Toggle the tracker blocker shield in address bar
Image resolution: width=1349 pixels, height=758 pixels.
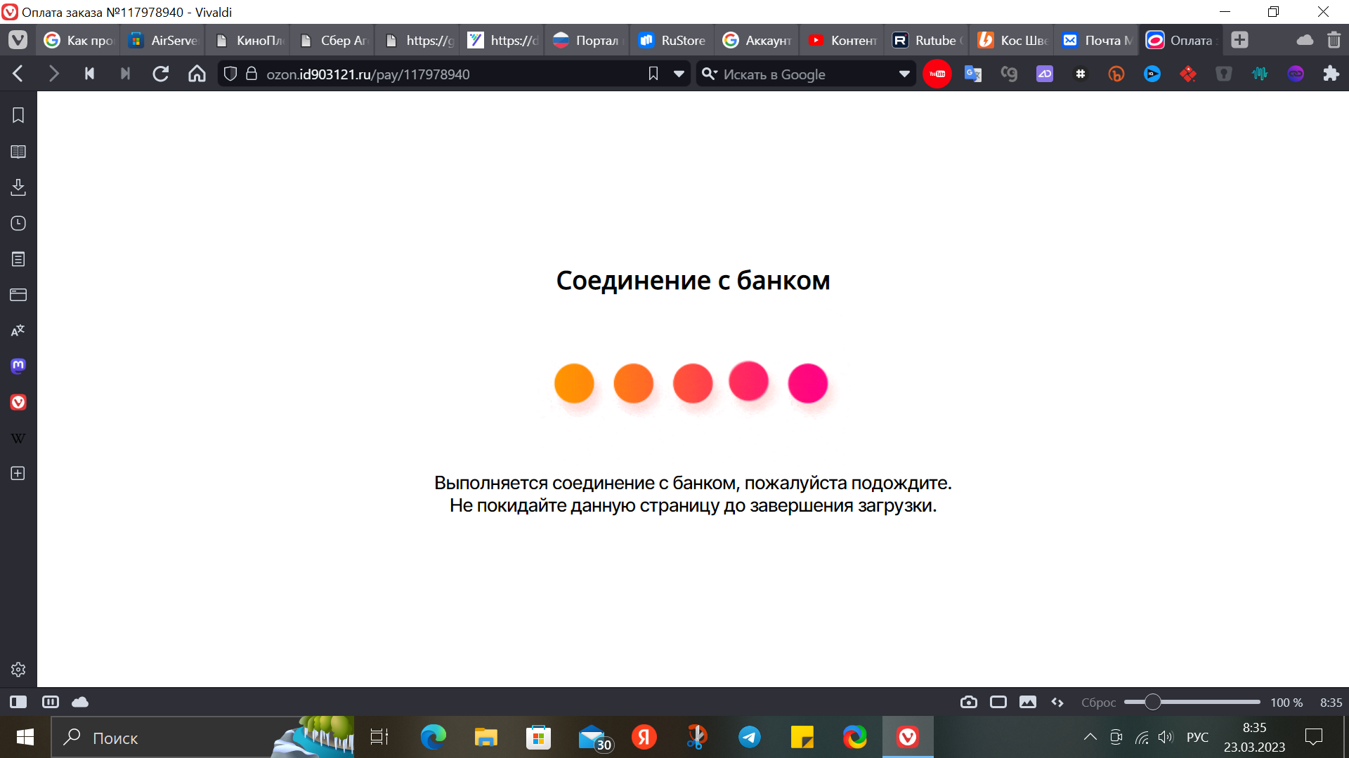tap(230, 74)
